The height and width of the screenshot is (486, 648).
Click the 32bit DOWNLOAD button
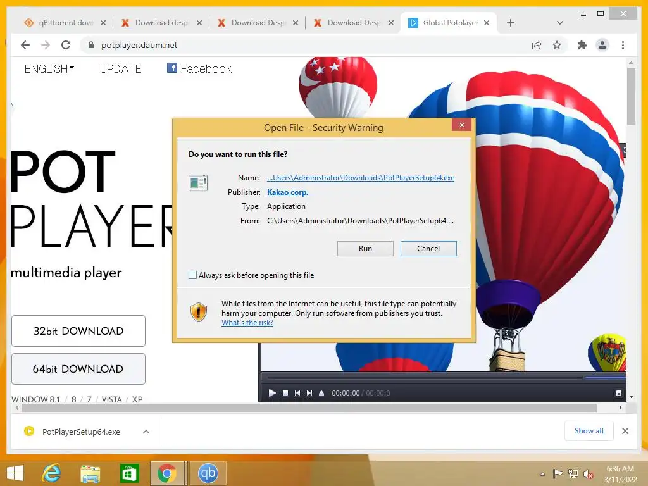(x=78, y=331)
